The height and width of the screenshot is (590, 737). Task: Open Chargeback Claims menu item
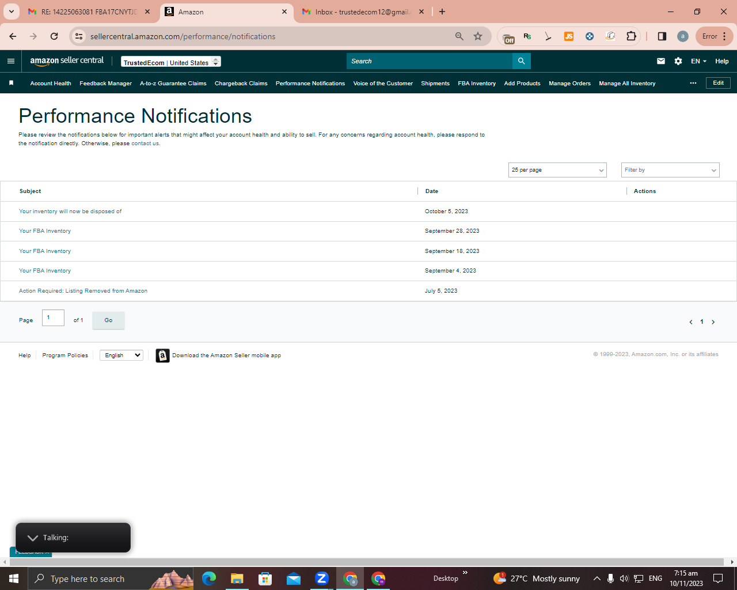pyautogui.click(x=241, y=83)
